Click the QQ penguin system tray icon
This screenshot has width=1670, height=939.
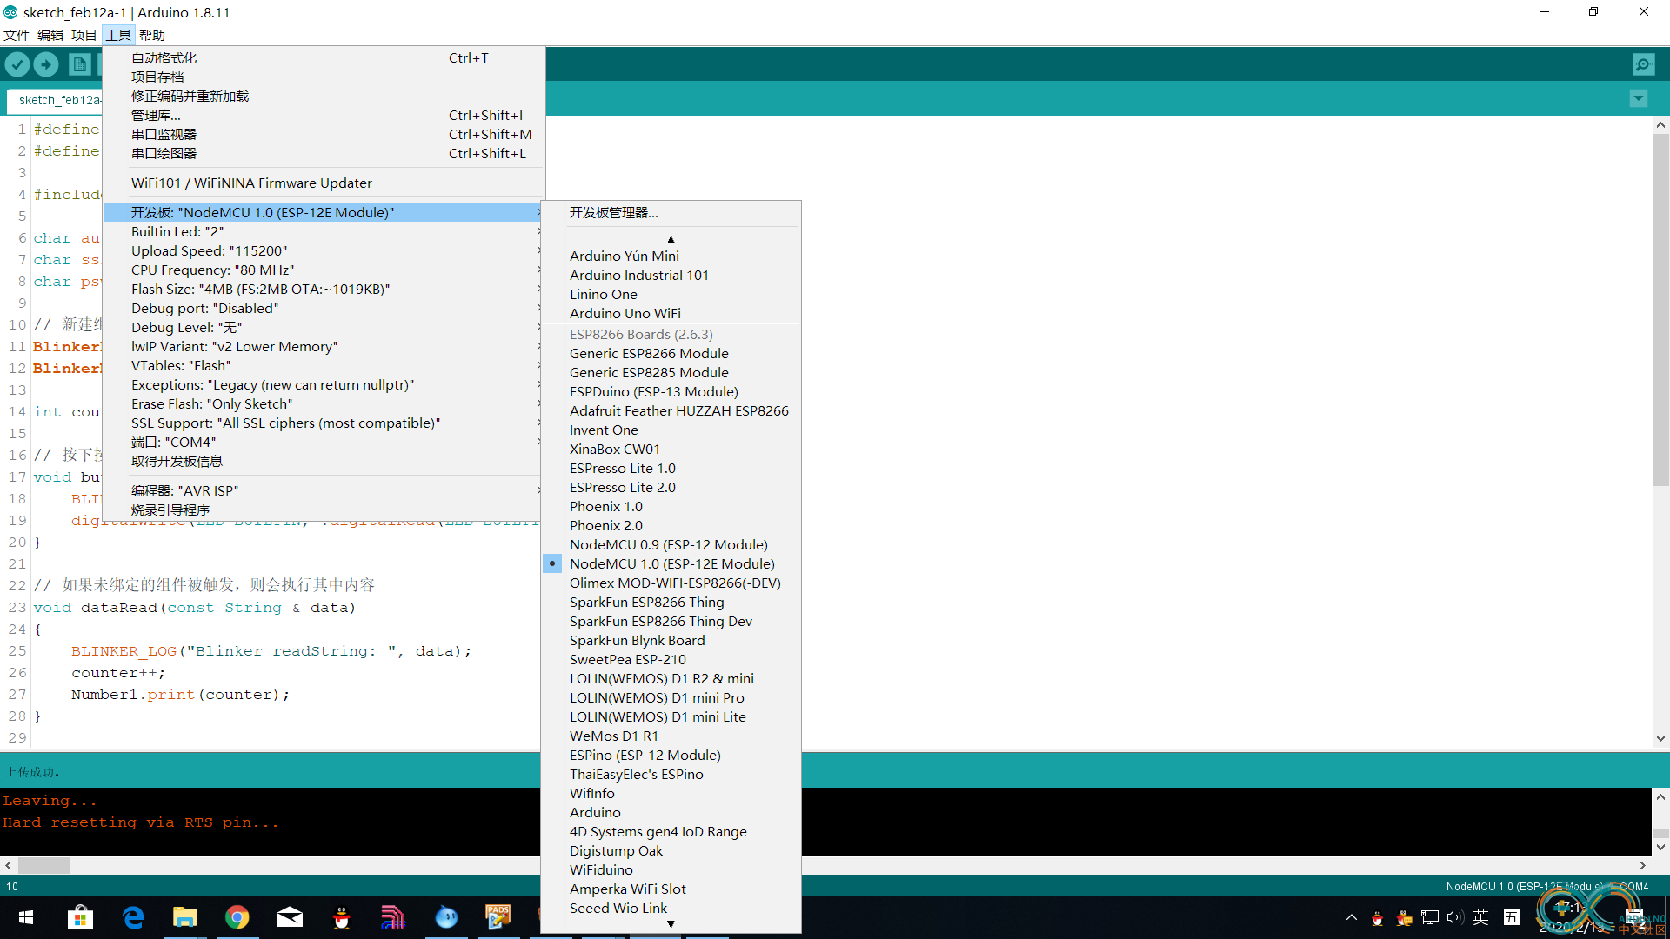tap(1377, 917)
